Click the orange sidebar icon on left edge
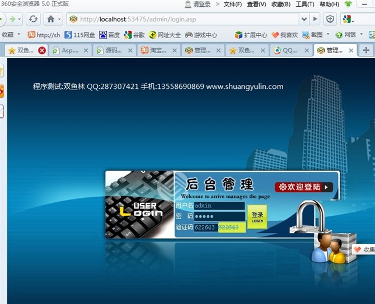Viewport: 375px width, 304px height. (x=2, y=91)
